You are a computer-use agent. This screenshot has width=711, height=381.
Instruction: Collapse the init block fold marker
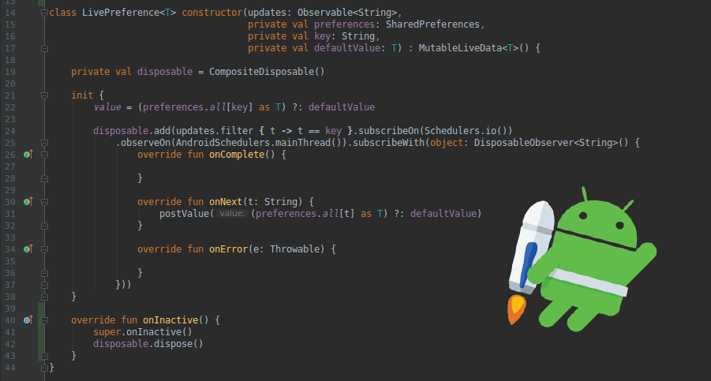click(44, 95)
